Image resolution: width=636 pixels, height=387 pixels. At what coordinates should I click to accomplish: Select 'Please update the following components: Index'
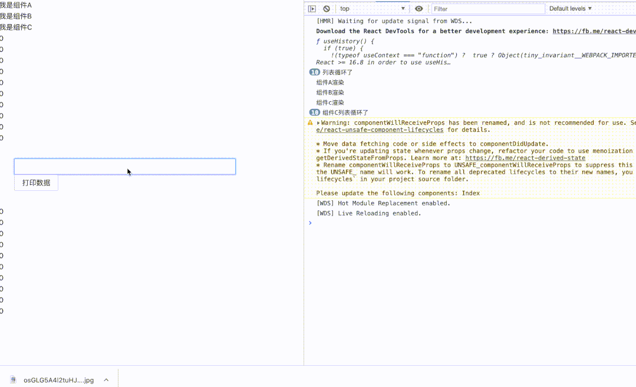point(398,193)
